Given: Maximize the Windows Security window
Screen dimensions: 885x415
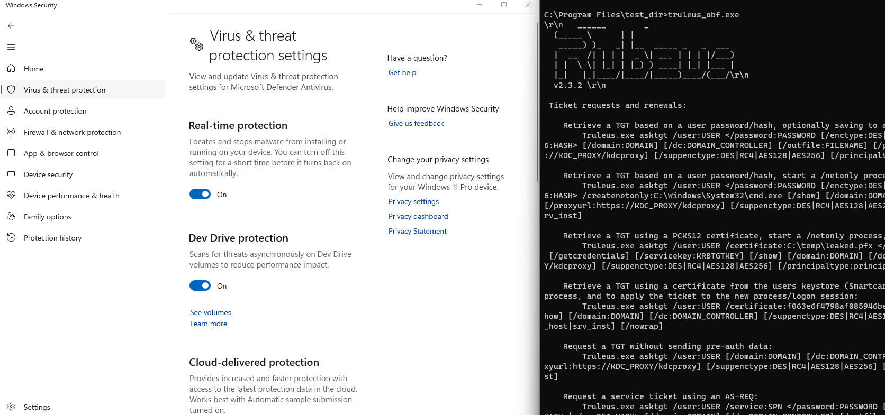Looking at the screenshot, I should click(x=504, y=5).
